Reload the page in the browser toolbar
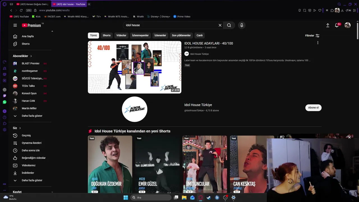This screenshot has height=202, width=359. (x=21, y=10)
